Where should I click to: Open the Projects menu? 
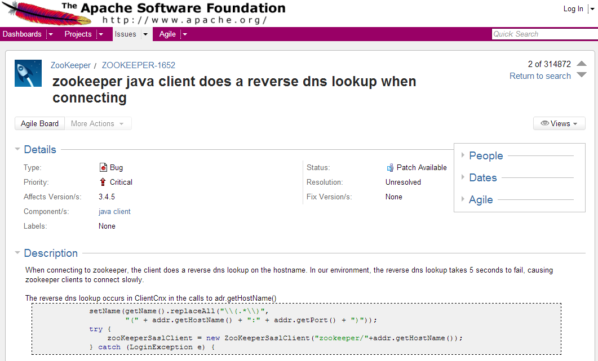[x=78, y=34]
